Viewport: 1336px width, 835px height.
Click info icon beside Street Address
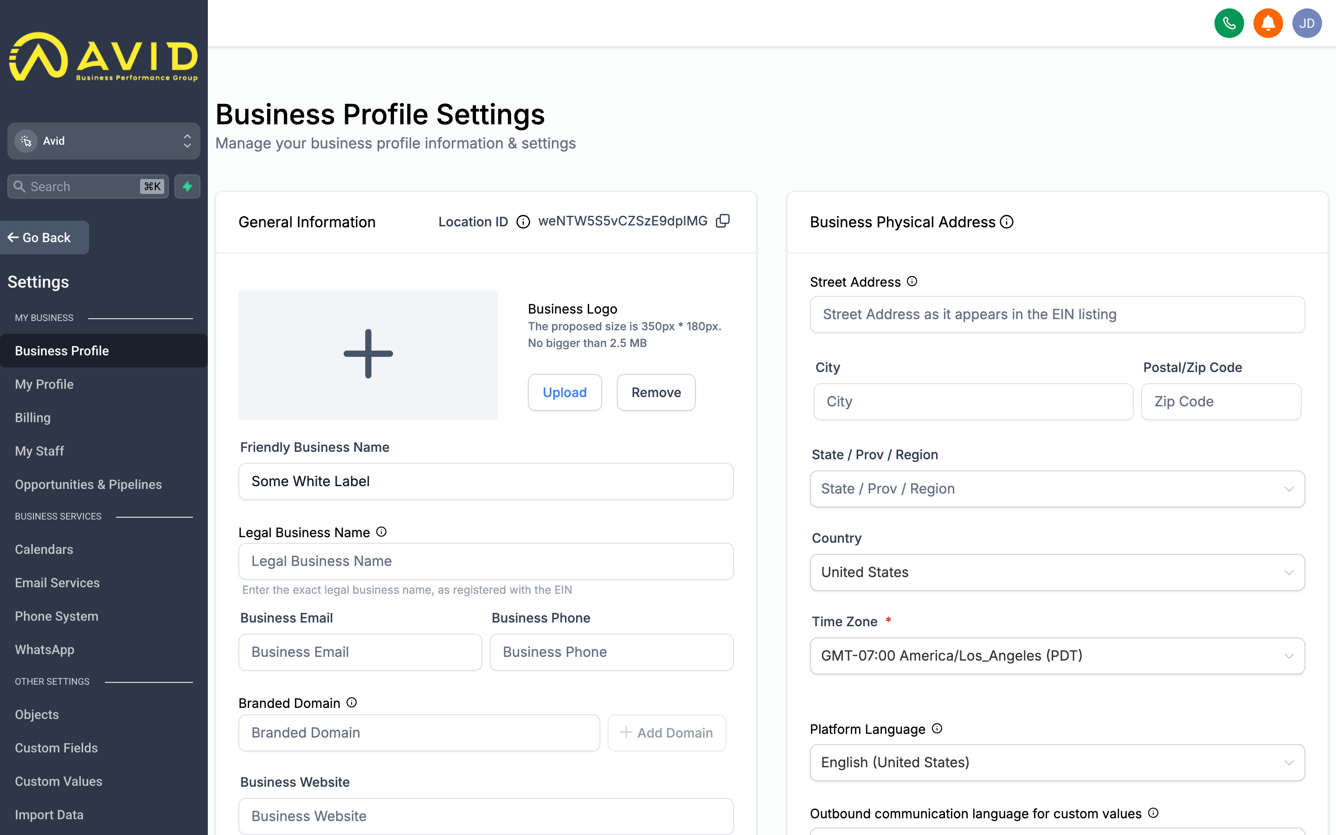click(912, 281)
